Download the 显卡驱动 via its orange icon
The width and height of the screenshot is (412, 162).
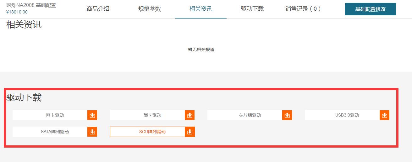point(190,115)
